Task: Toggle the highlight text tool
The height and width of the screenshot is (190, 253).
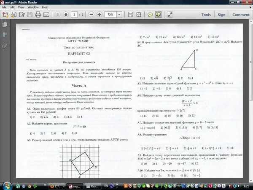Action: tap(158, 15)
